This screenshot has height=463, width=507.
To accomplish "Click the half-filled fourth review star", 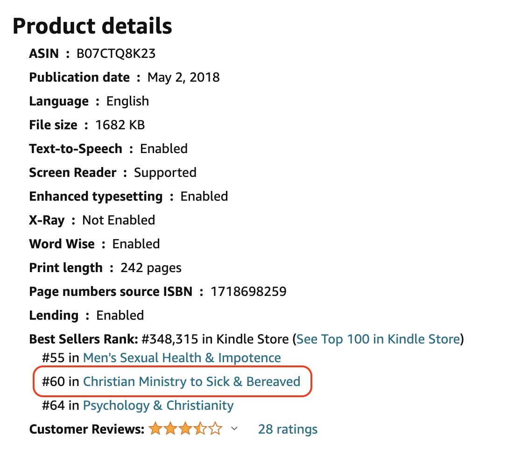I will (x=200, y=428).
